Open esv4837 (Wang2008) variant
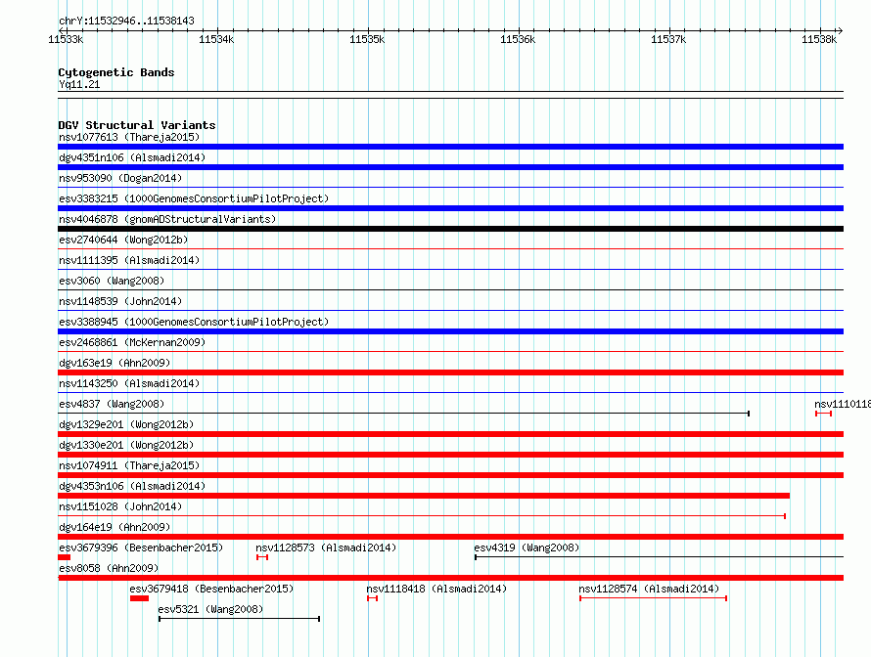Screen dimensions: 871x657 point(112,404)
